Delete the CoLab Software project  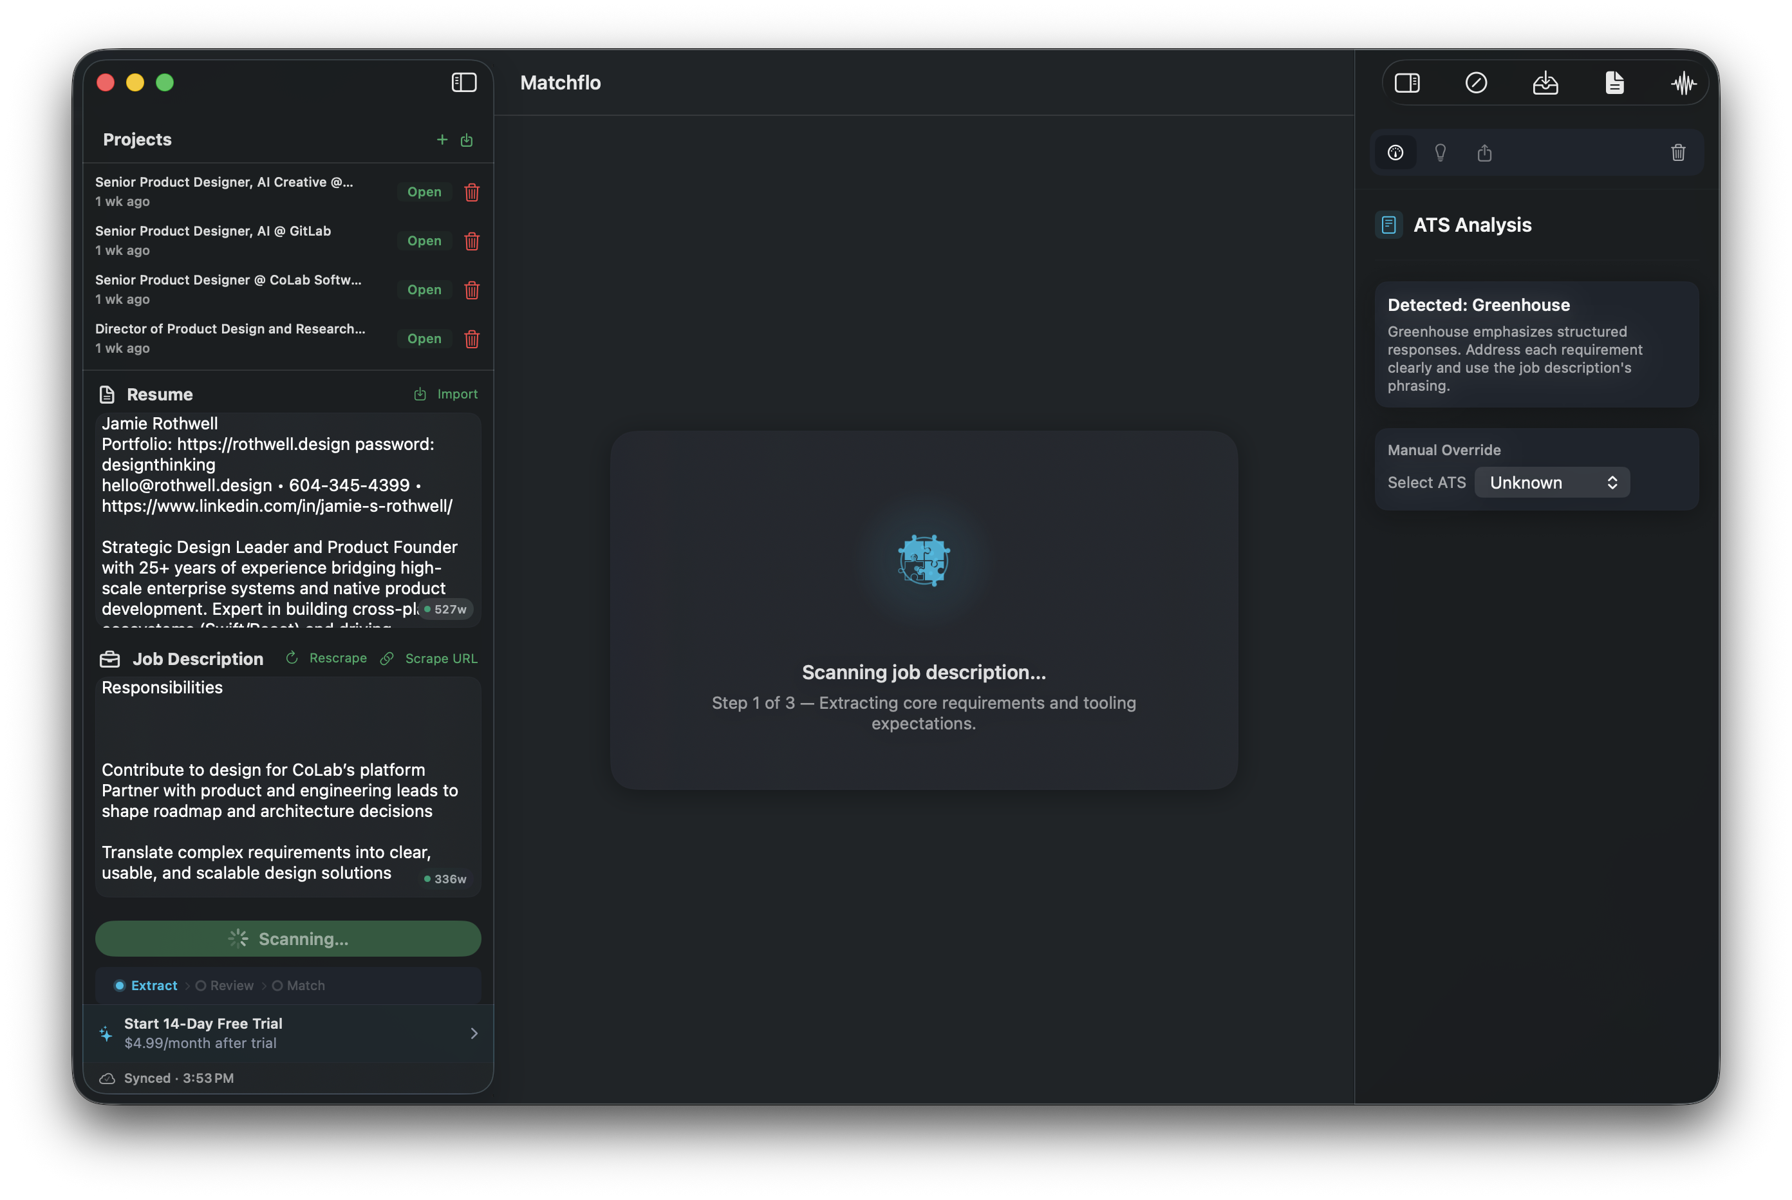[x=472, y=290]
